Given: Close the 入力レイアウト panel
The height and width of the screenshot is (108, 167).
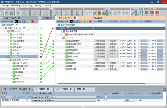Looking at the screenshot, I should click(x=2, y=18).
